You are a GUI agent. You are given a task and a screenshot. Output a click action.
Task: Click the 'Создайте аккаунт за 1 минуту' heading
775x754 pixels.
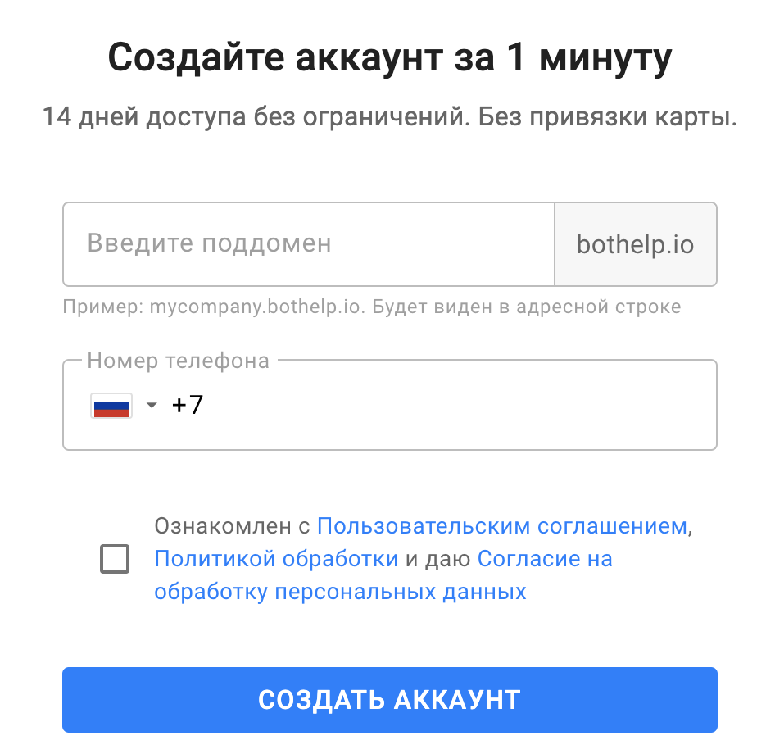point(389,59)
